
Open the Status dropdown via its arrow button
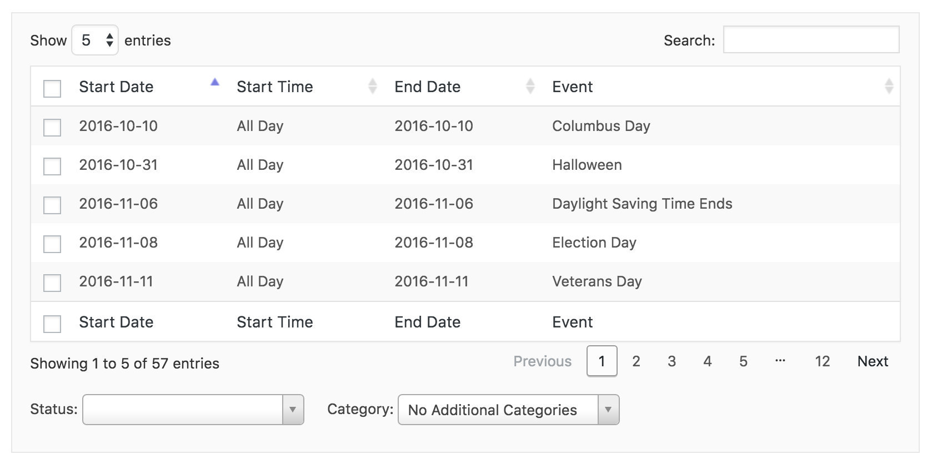tap(293, 410)
